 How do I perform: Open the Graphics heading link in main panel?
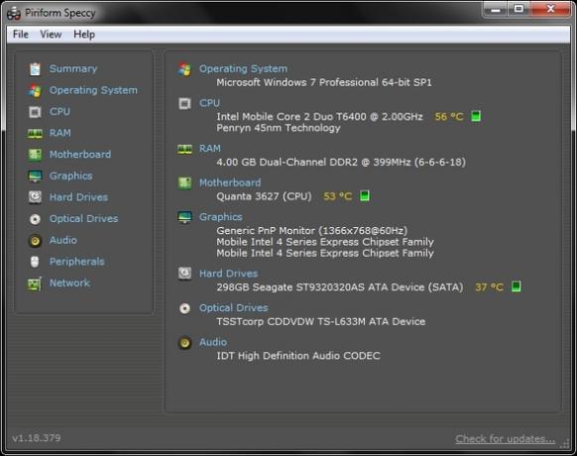coord(221,217)
